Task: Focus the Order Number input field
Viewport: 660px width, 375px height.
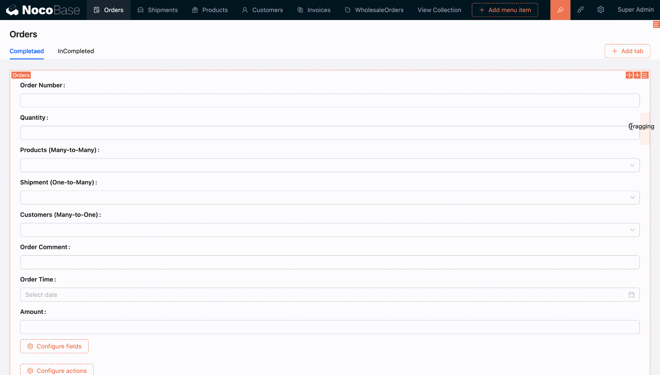Action: (330, 100)
